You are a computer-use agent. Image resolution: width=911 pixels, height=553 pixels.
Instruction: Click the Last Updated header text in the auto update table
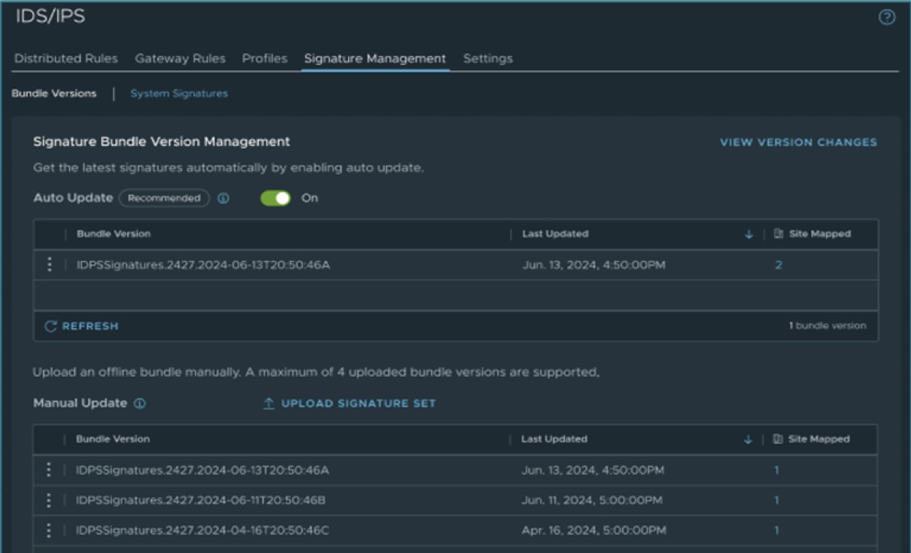coord(555,234)
